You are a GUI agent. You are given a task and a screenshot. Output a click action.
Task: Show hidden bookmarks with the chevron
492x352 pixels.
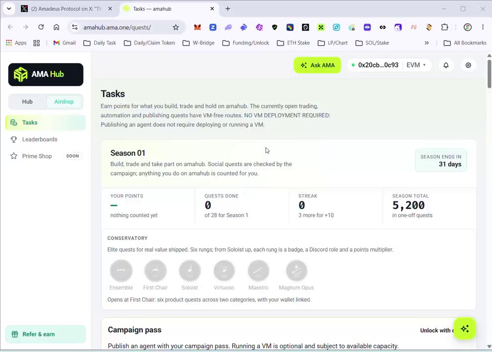(427, 43)
